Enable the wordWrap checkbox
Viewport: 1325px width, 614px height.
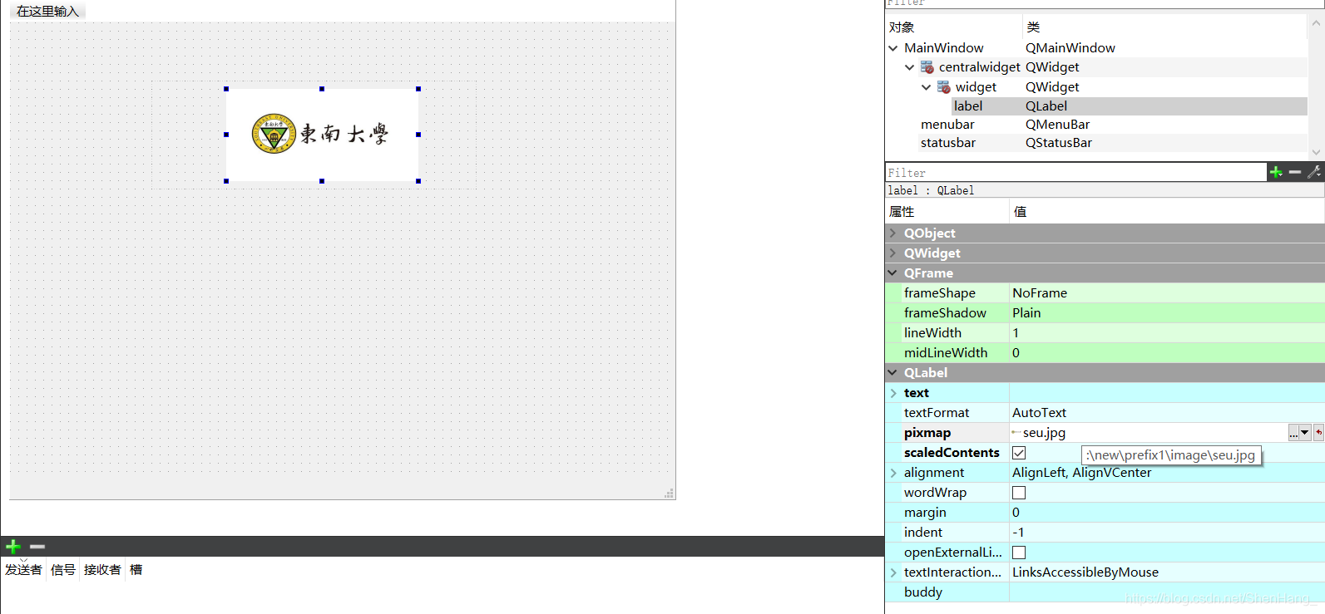[1019, 493]
